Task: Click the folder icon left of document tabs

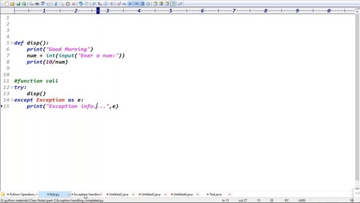Action: (3, 194)
